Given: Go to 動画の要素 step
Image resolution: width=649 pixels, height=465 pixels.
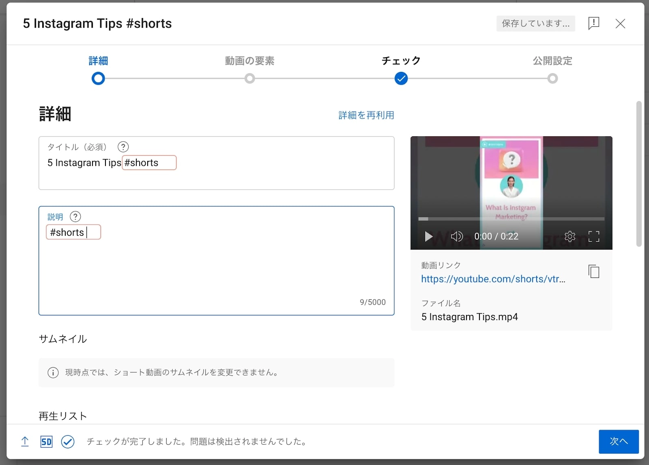Looking at the screenshot, I should [x=250, y=61].
